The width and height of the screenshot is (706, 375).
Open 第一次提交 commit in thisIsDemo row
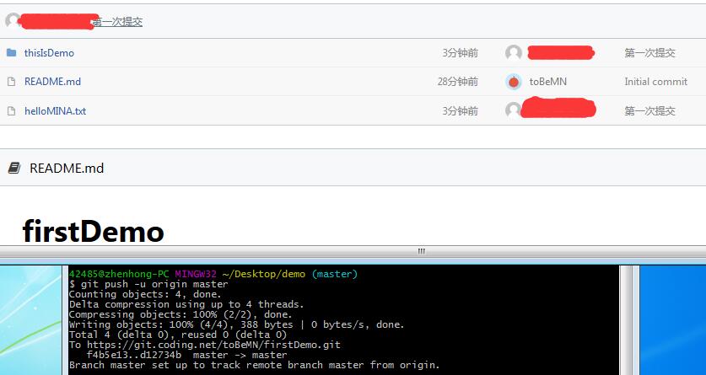coord(649,53)
